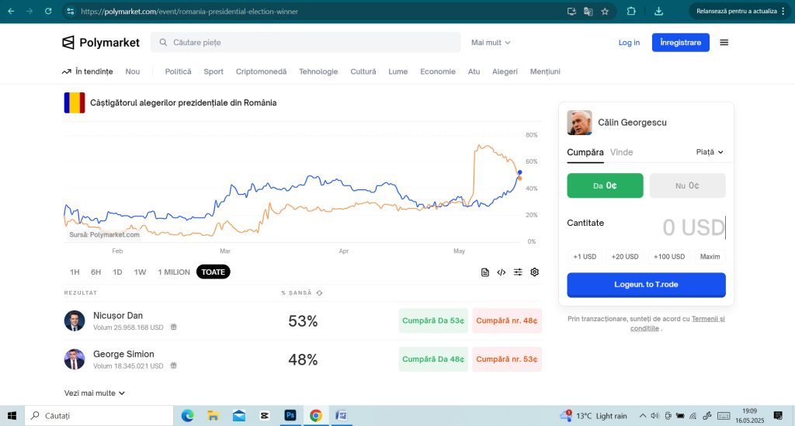
Task: Switch to the Vinde tab
Action: (x=621, y=152)
